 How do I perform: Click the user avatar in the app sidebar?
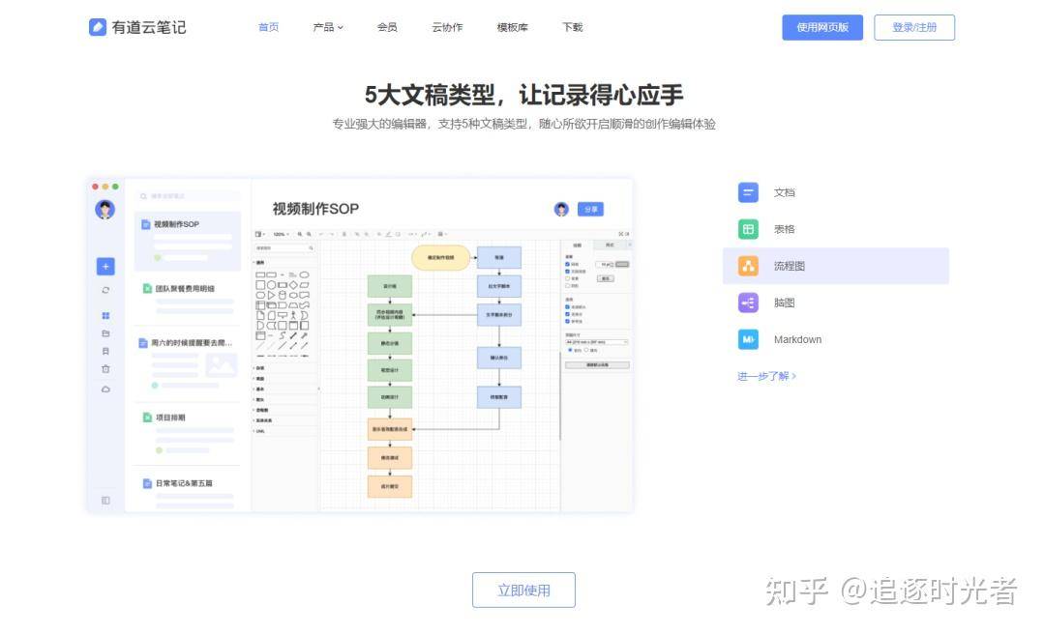(x=104, y=210)
